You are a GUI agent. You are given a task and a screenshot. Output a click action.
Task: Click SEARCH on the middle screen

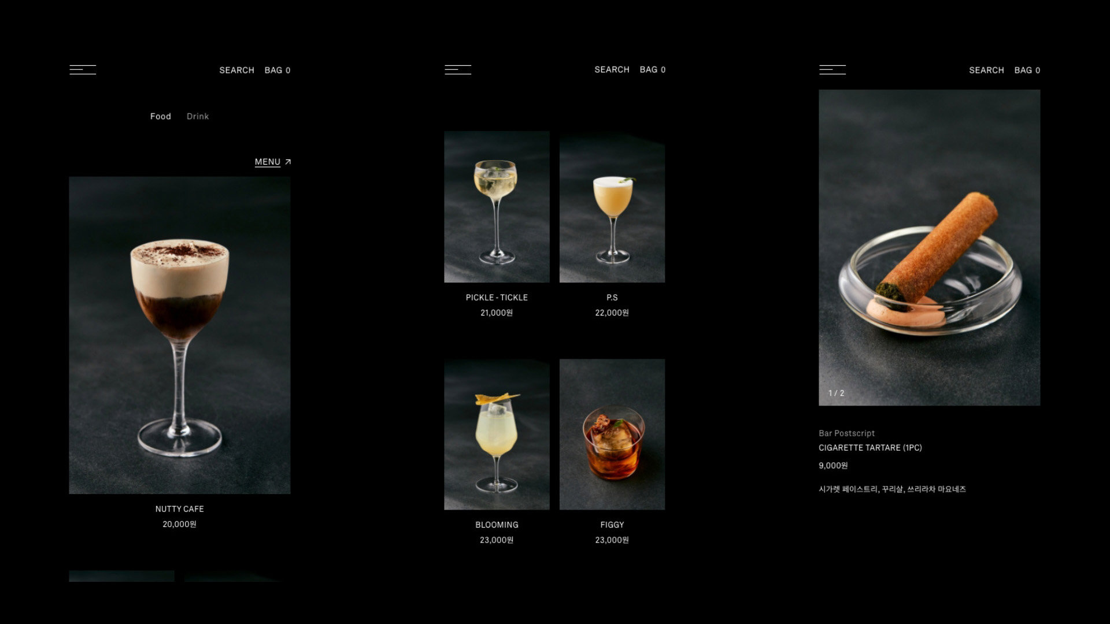(612, 69)
